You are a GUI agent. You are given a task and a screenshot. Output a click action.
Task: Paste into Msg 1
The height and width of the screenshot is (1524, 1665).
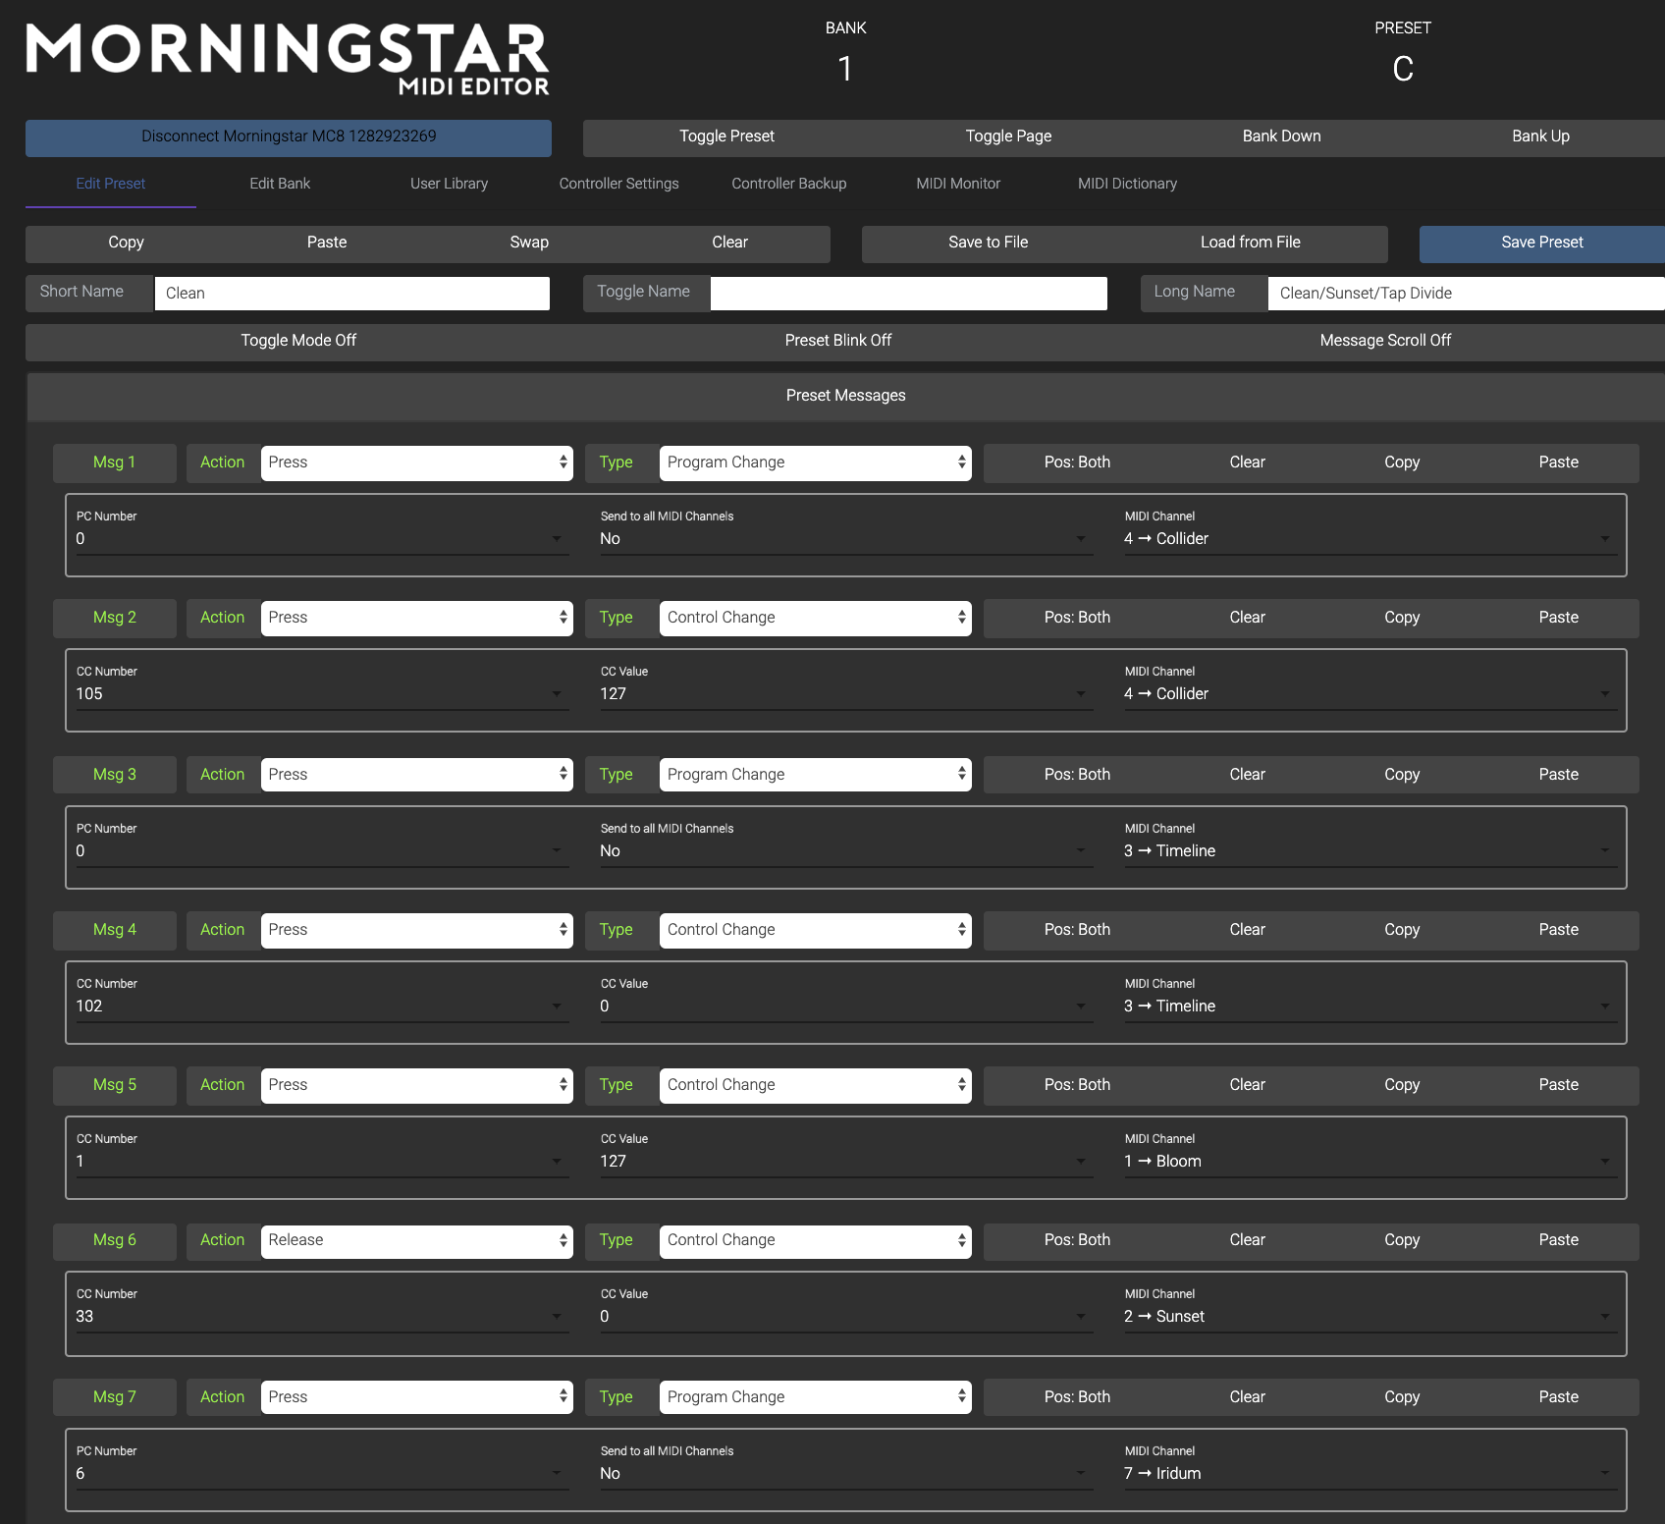pyautogui.click(x=1558, y=463)
